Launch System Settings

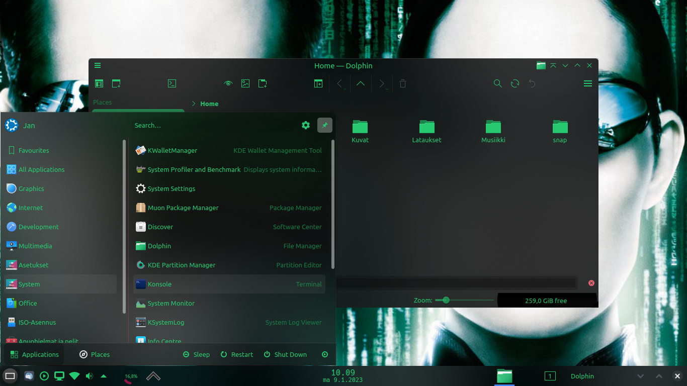click(x=229, y=188)
